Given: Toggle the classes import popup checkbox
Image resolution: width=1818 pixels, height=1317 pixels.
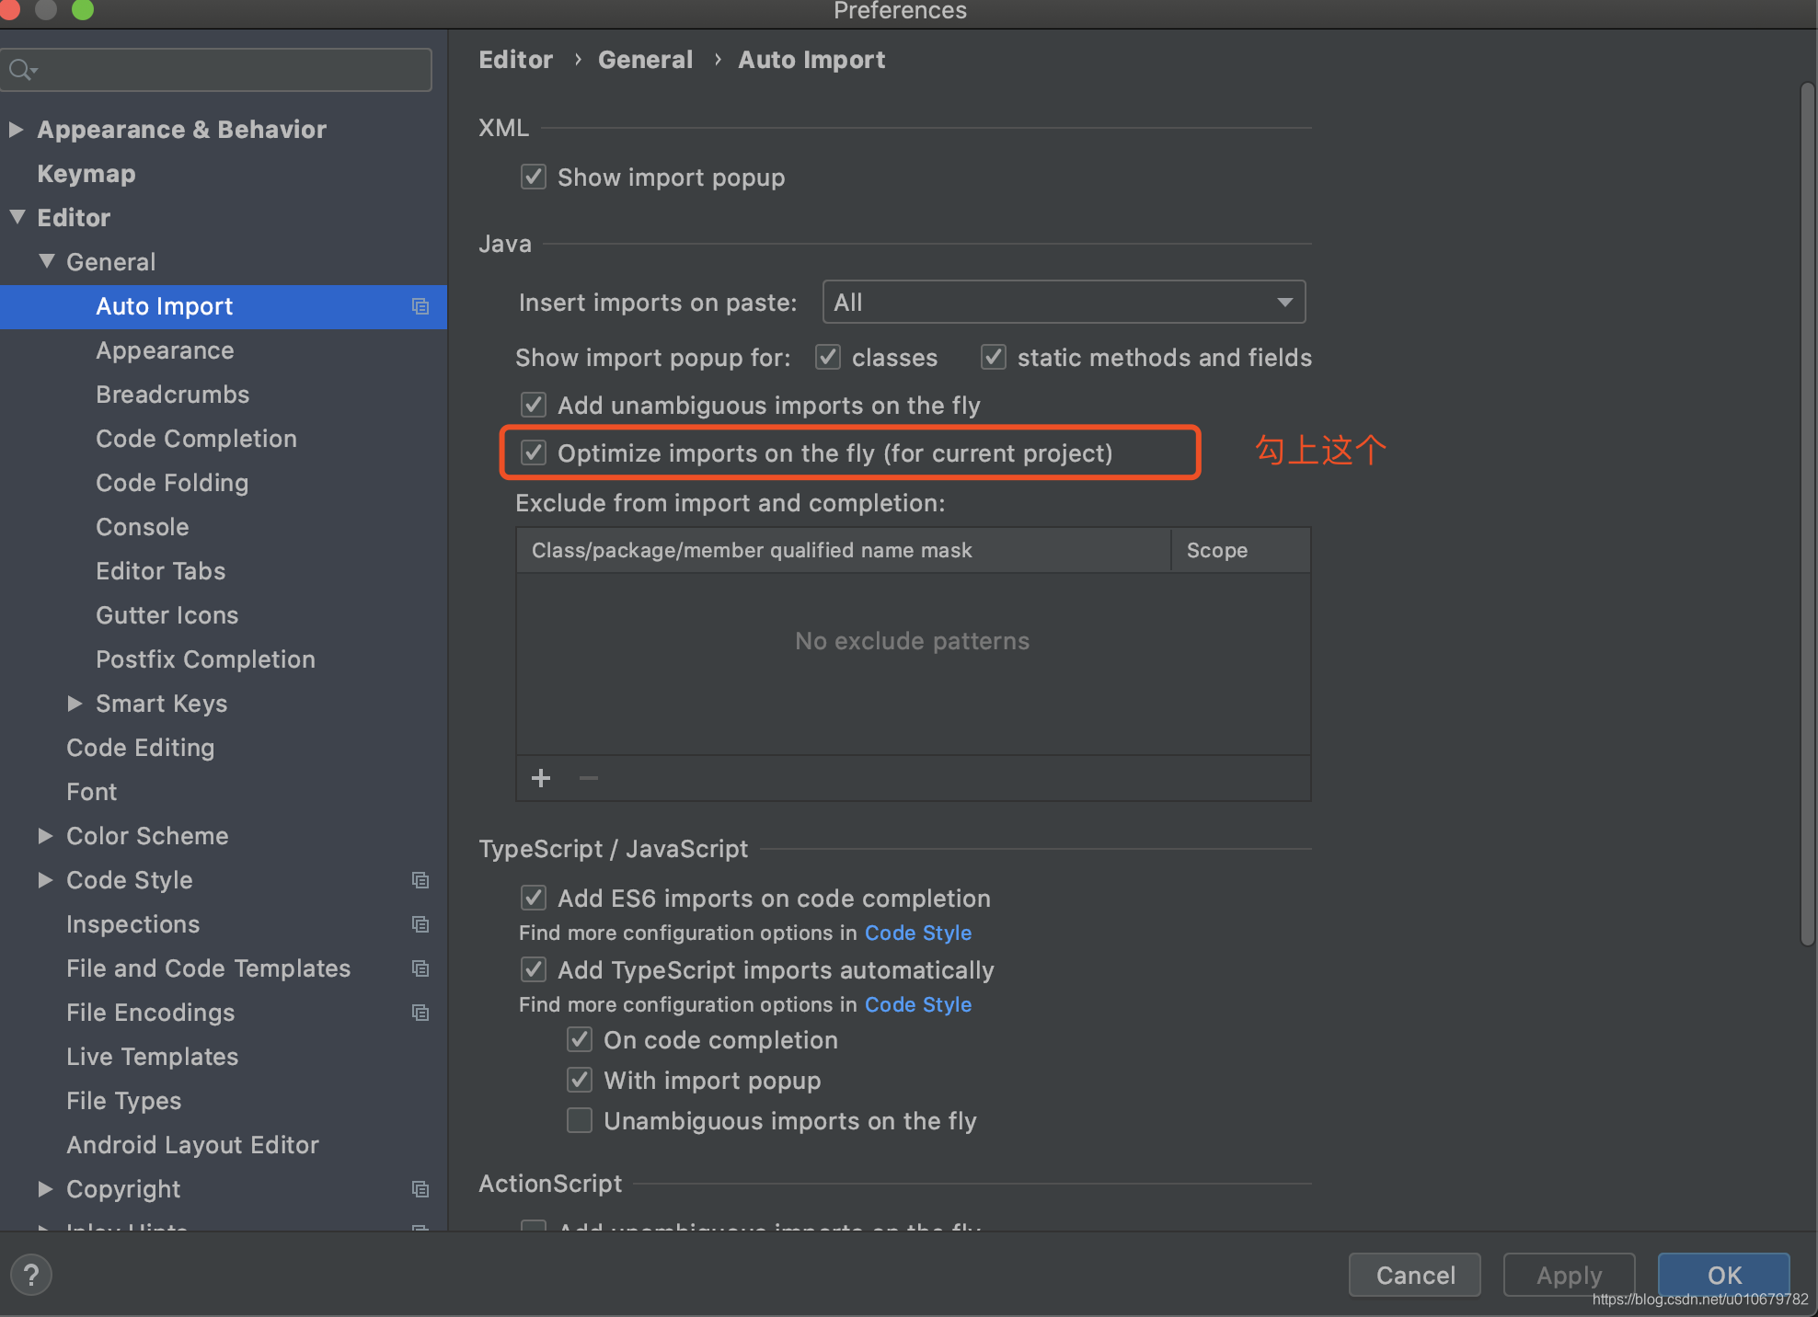Looking at the screenshot, I should point(828,357).
